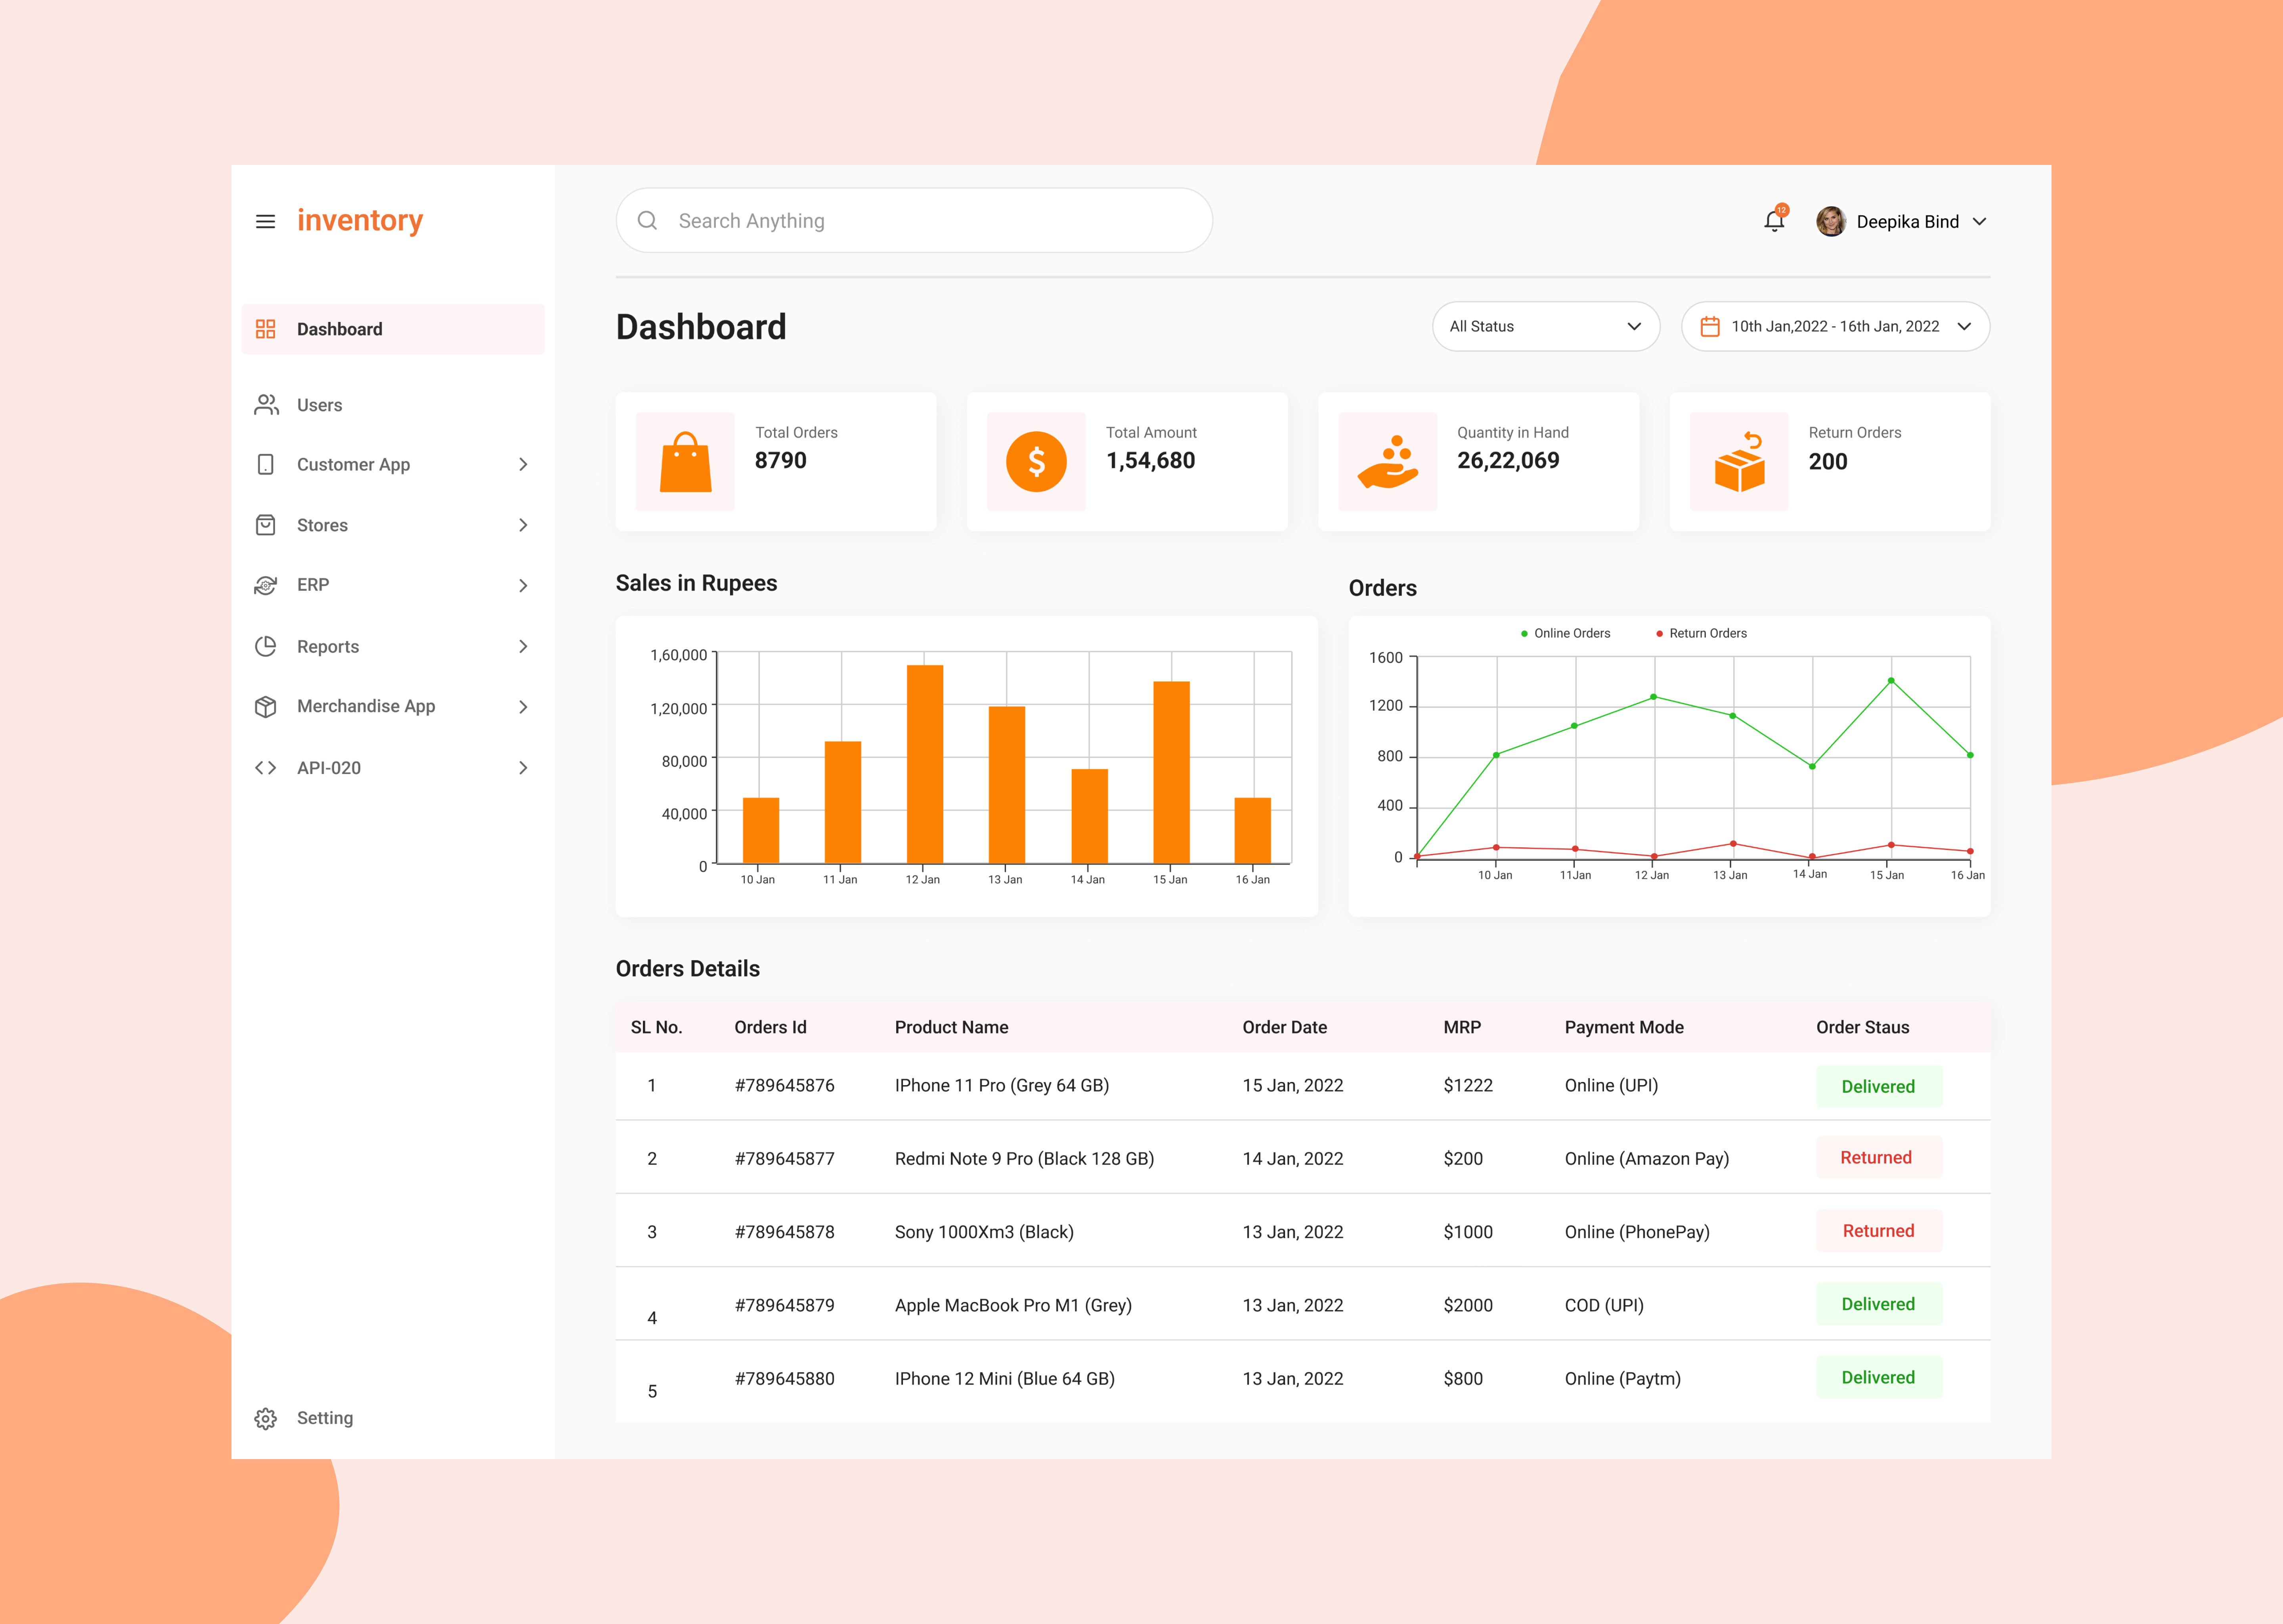Toggle the hamburger menu icon
This screenshot has height=1624, width=2283.
pos(265,221)
